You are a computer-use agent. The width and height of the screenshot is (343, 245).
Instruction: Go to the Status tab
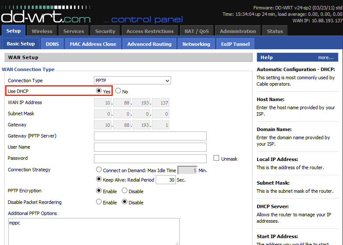click(x=275, y=31)
